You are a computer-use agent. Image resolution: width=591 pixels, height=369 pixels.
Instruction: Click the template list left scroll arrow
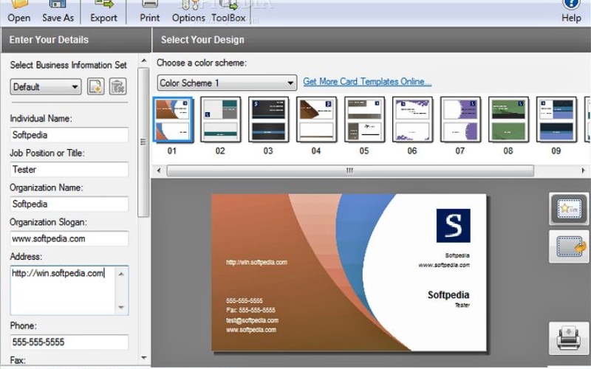click(x=159, y=170)
